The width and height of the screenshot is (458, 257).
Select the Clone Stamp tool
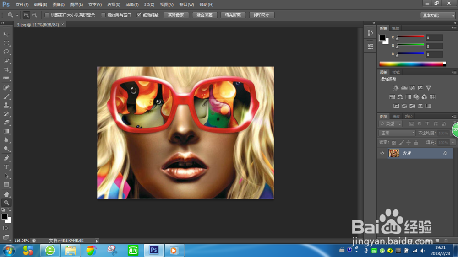(x=6, y=105)
